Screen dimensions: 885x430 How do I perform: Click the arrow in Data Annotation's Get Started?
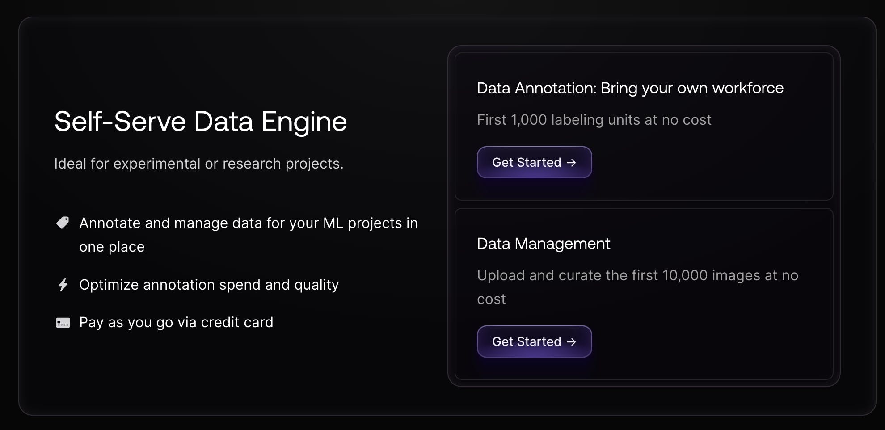coord(571,163)
